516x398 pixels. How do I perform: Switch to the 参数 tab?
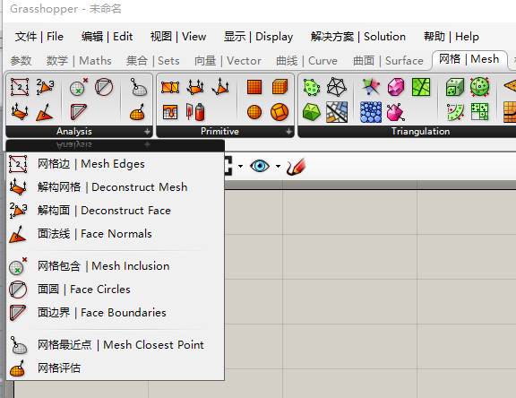[x=21, y=61]
